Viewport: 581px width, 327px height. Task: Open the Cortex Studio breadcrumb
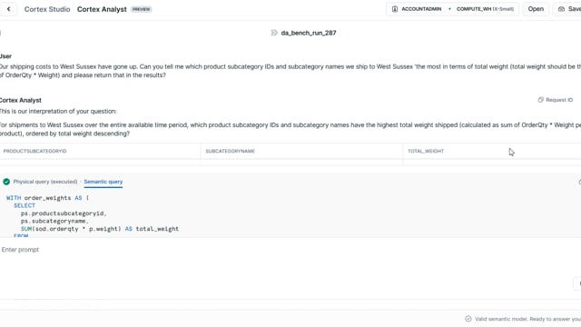[47, 9]
